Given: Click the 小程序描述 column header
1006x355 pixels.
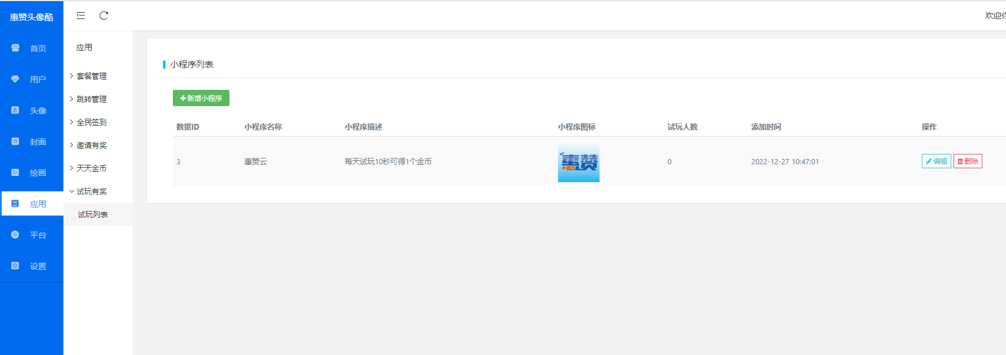Looking at the screenshot, I should (x=363, y=127).
